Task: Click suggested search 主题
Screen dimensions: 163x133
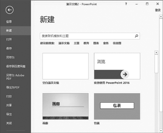Action: point(76,43)
